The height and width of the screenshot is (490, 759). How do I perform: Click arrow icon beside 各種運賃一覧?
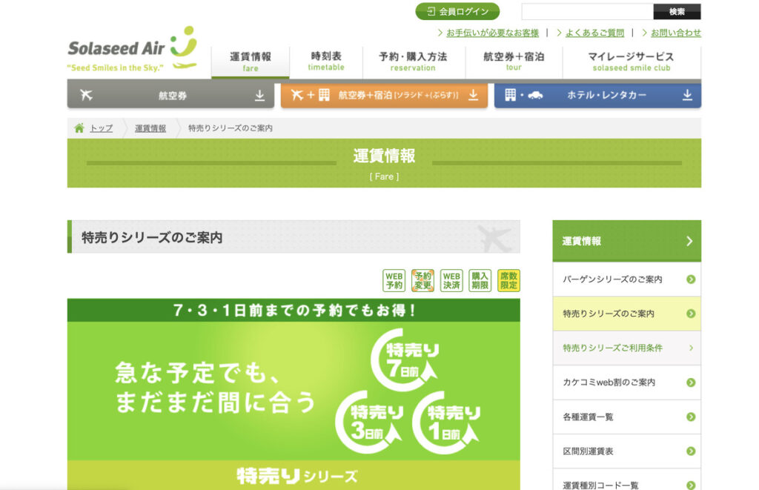691,417
